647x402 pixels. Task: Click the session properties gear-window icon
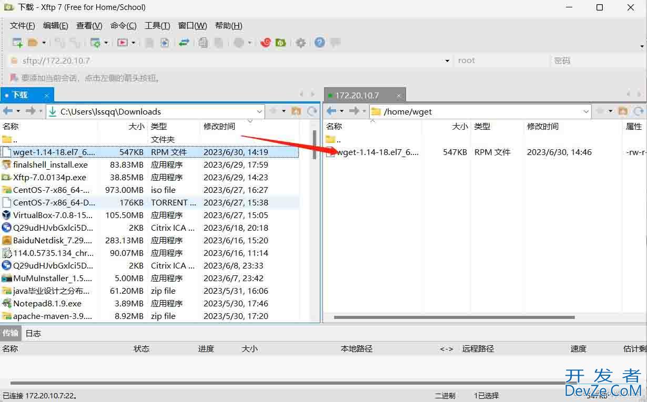(x=96, y=43)
